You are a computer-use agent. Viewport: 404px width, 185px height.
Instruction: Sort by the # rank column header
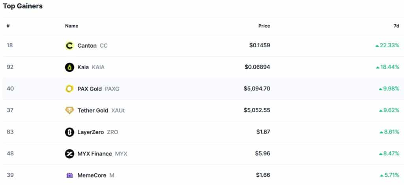click(x=8, y=26)
